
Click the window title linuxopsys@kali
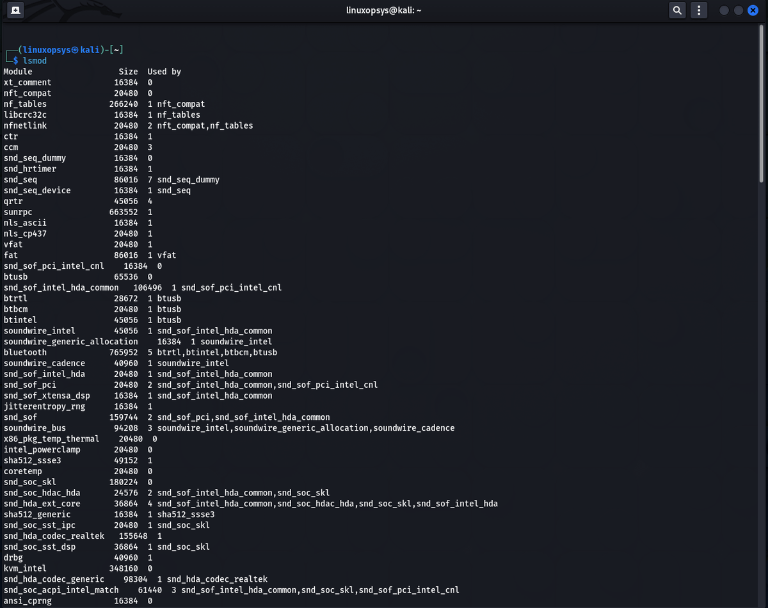[383, 10]
